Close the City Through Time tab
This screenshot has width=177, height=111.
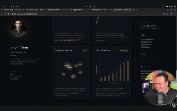[111, 10]
